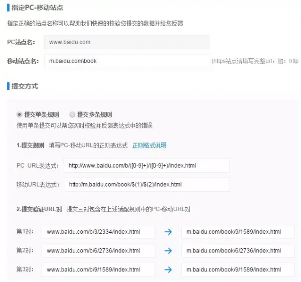Click the 第2对 PC URL input field

click(x=98, y=250)
